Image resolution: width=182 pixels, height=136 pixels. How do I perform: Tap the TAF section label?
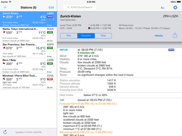[62, 100]
